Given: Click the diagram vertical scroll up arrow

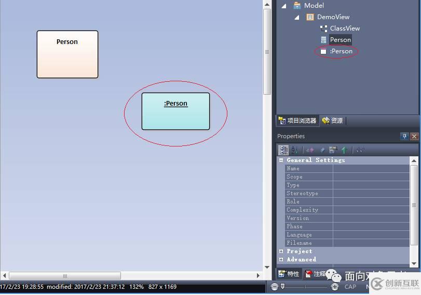Looking at the screenshot, I should pyautogui.click(x=267, y=4).
